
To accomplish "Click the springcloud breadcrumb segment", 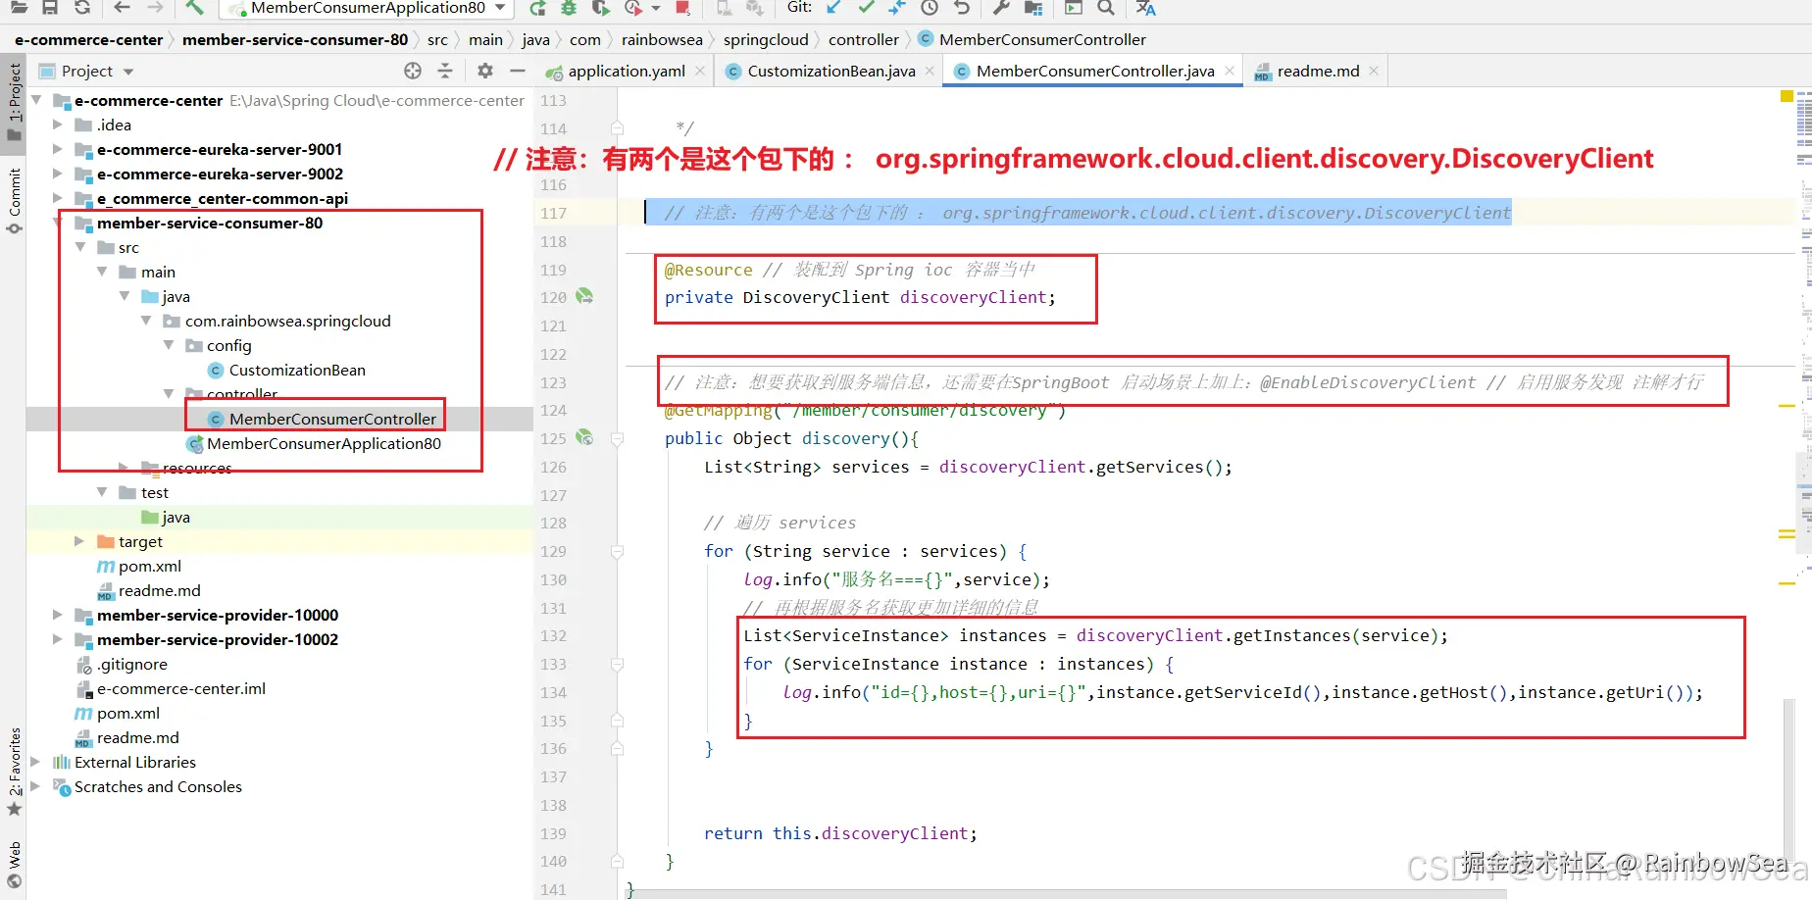I will [x=766, y=39].
